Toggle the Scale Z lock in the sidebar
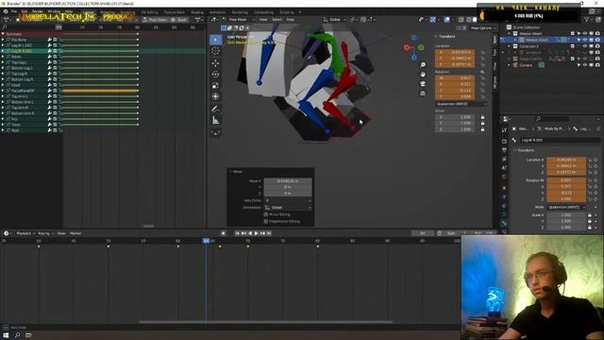This screenshot has height=340, width=604. (x=482, y=129)
